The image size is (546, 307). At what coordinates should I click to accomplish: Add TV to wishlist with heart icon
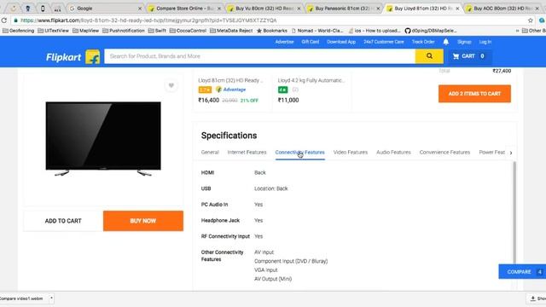pyautogui.click(x=171, y=85)
